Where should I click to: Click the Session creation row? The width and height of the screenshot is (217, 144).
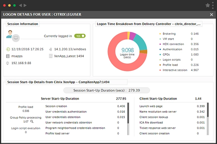[x=85, y=106]
